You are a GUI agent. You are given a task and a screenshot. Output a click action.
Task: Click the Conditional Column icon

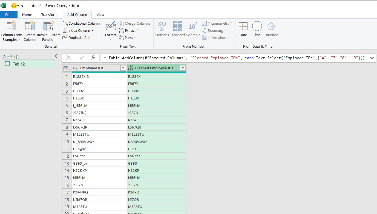point(65,23)
